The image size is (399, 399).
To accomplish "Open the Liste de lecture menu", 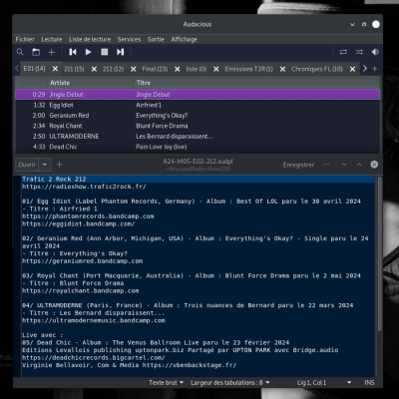I will [90, 39].
